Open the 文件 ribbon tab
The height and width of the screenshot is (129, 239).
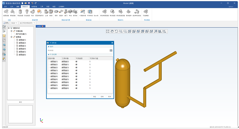[5, 6]
